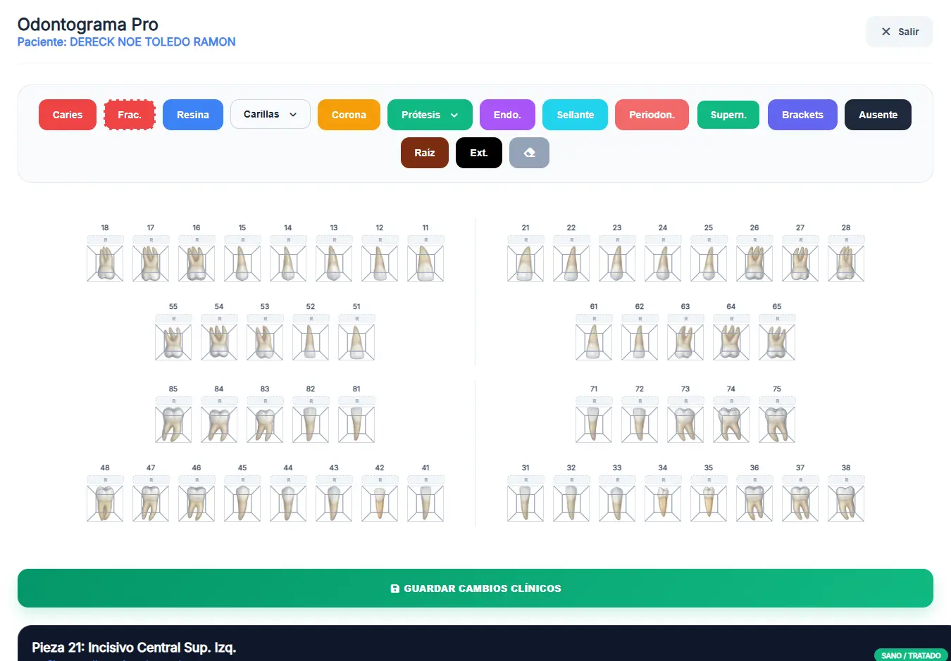Select primary tooth 62
Viewport: 951px width, 661px height.
(x=640, y=342)
